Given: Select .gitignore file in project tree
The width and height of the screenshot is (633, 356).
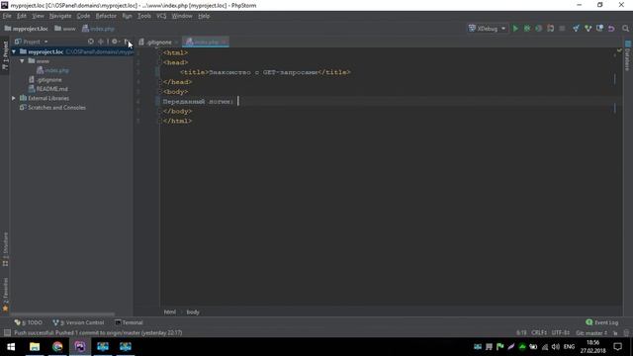Looking at the screenshot, I should (x=45, y=79).
